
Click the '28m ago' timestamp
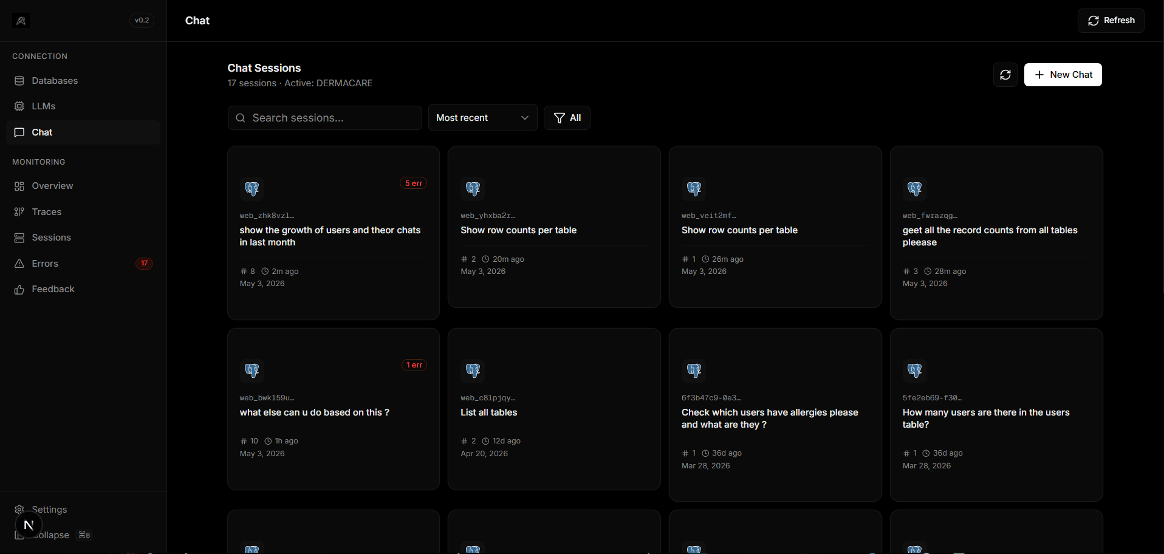(950, 272)
